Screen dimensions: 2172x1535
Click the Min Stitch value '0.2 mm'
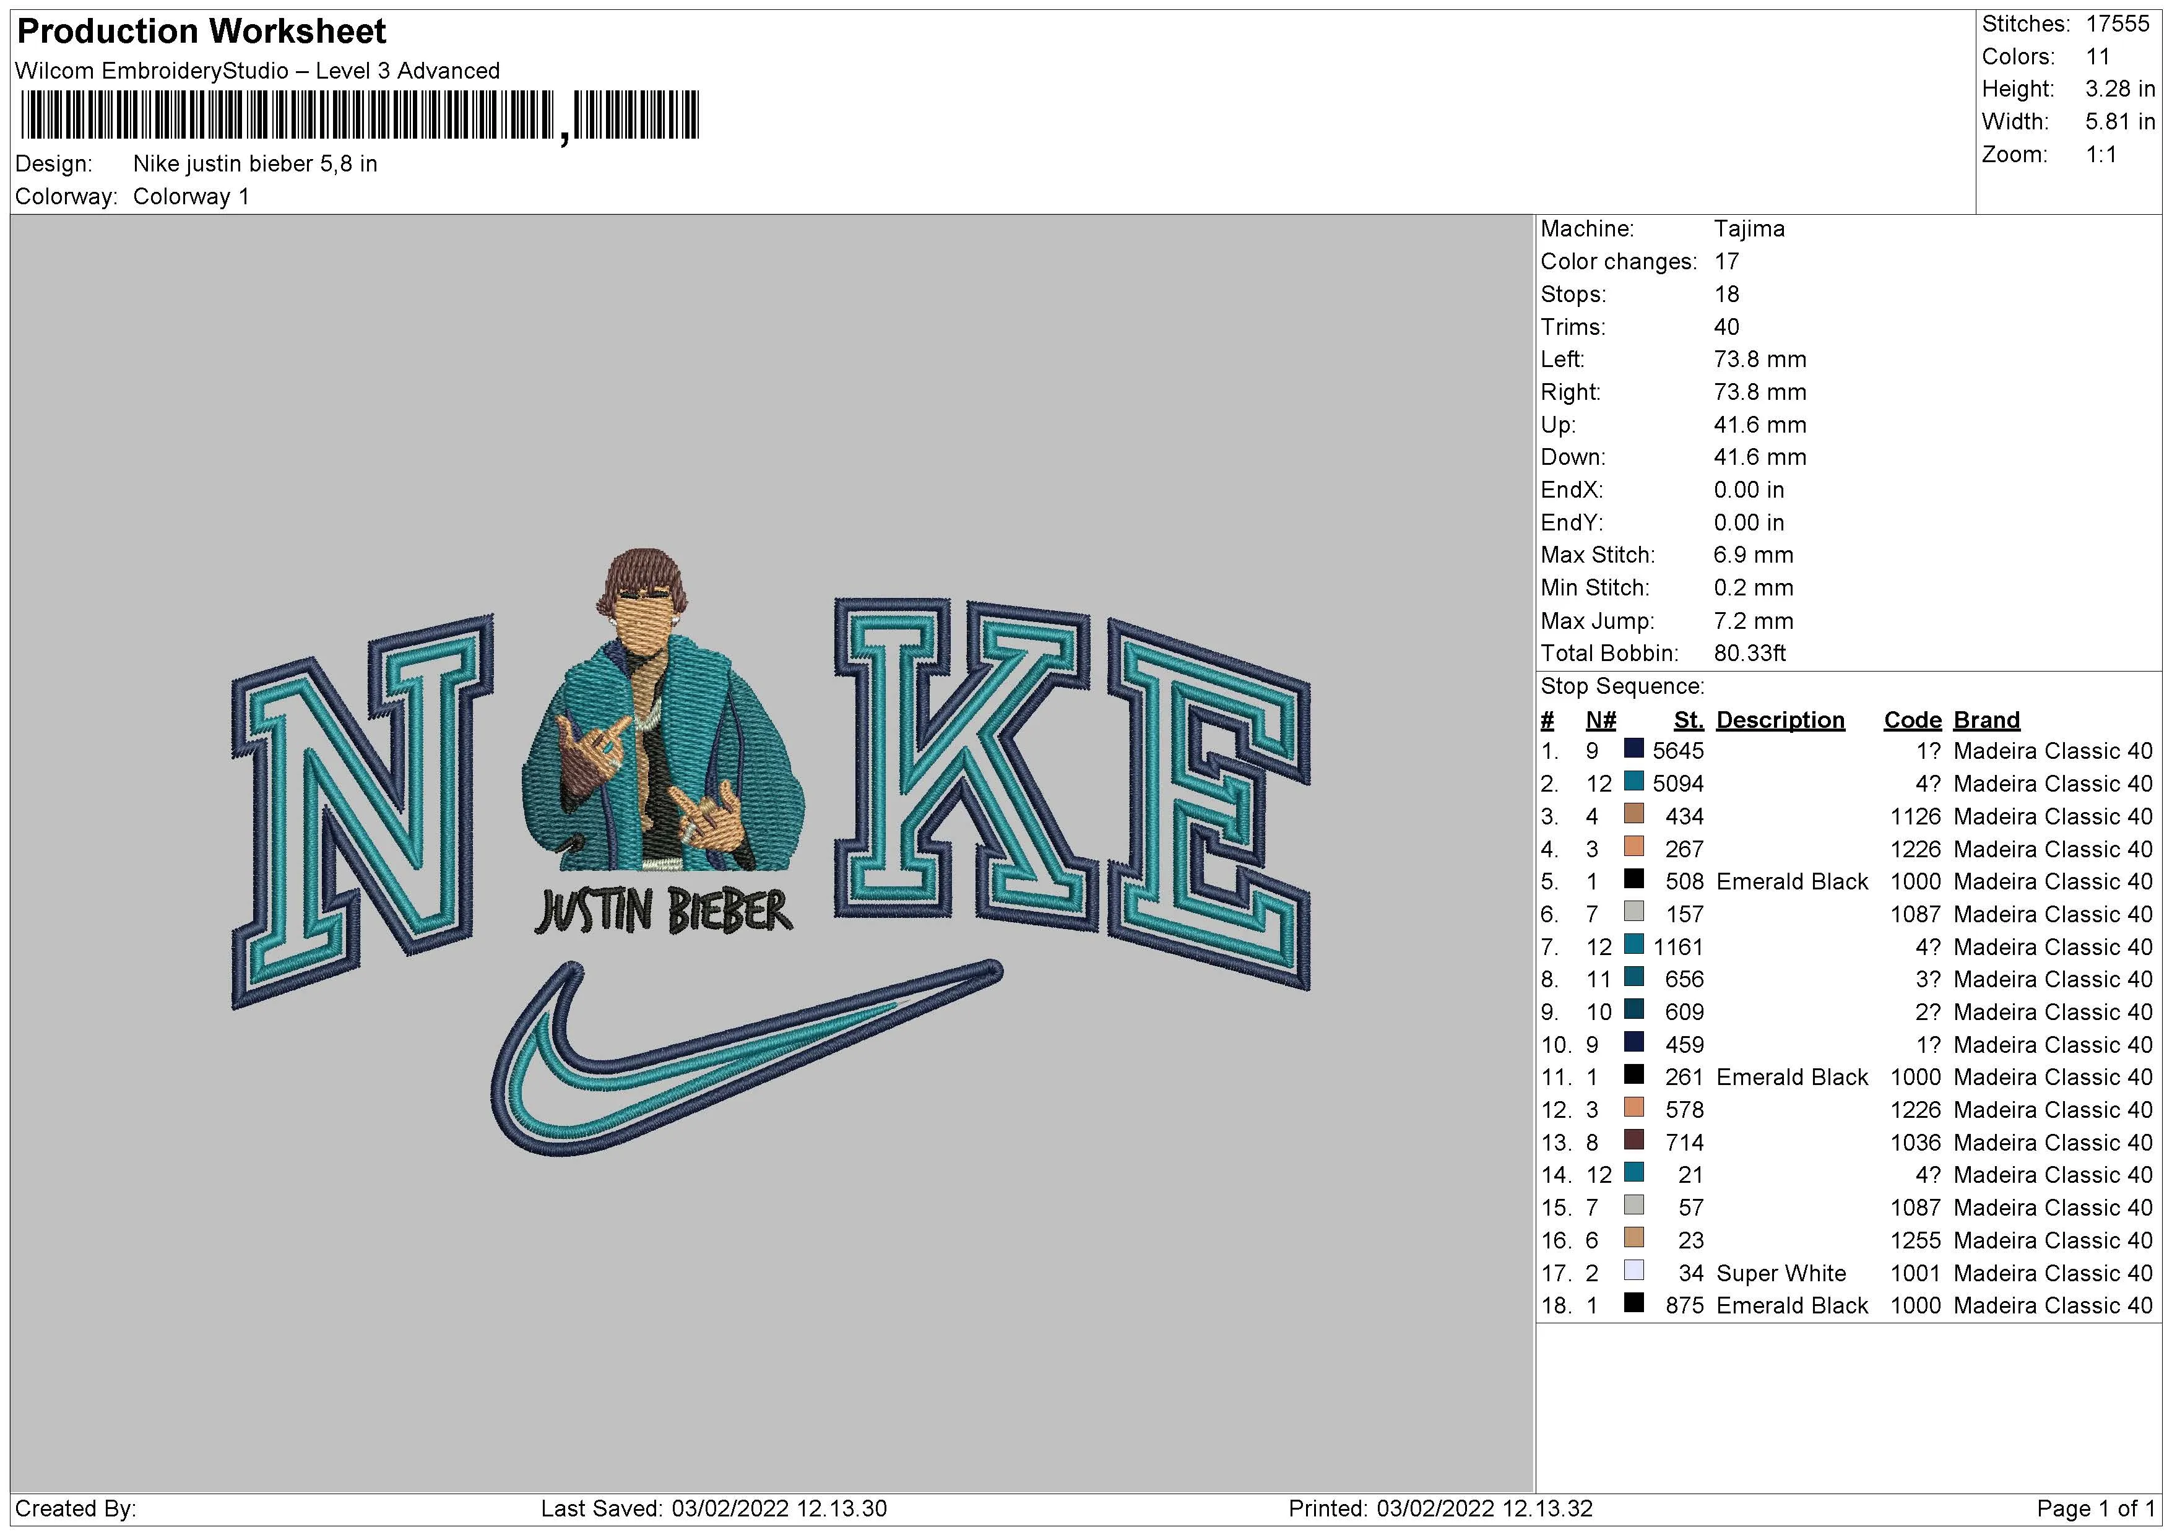coord(1754,588)
